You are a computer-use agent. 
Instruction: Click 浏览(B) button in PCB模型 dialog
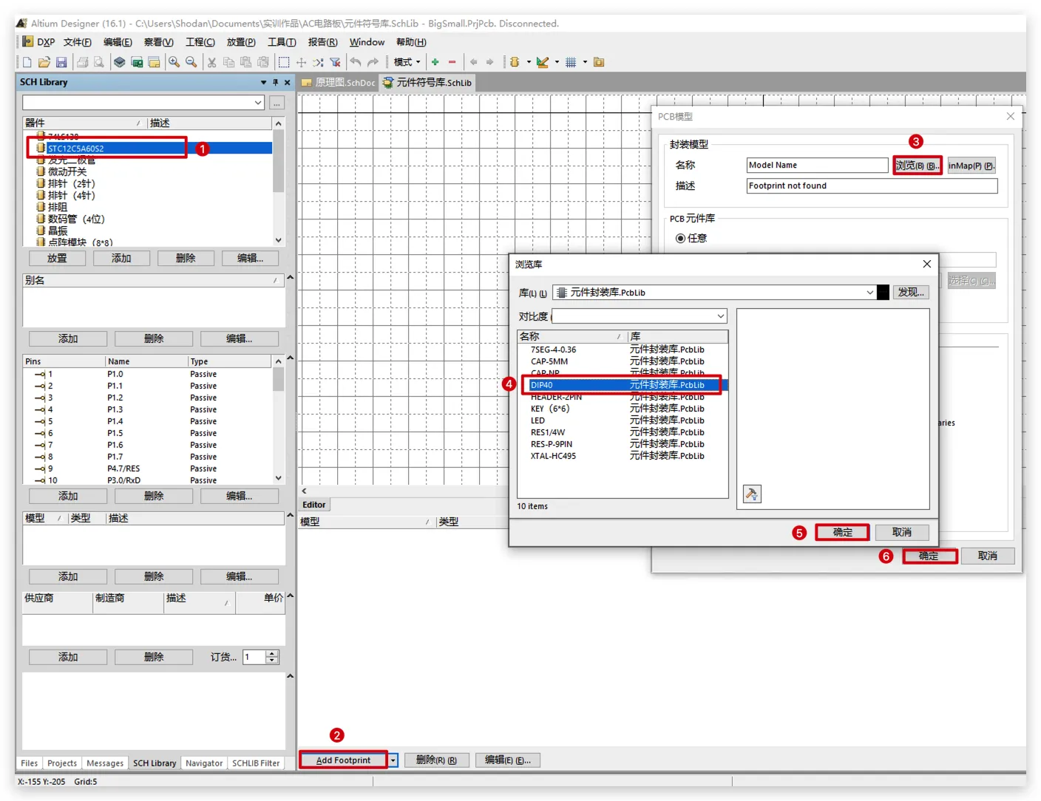point(917,166)
